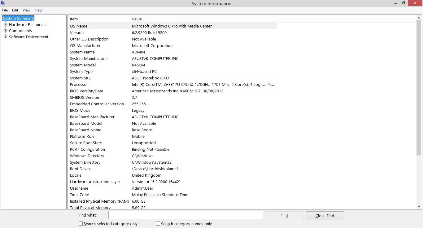
Task: Click the Value column header
Action: tap(203, 19)
